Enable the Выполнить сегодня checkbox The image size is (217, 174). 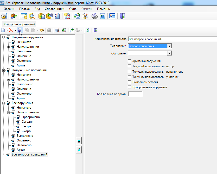point(129,82)
